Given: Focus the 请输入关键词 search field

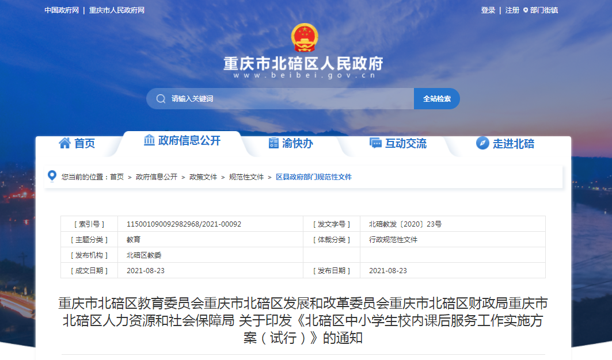Looking at the screenshot, I should point(280,99).
